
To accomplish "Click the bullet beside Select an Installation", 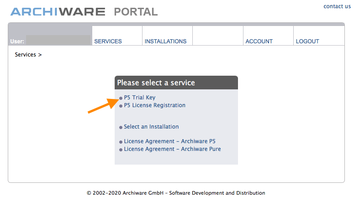I will 121,127.
